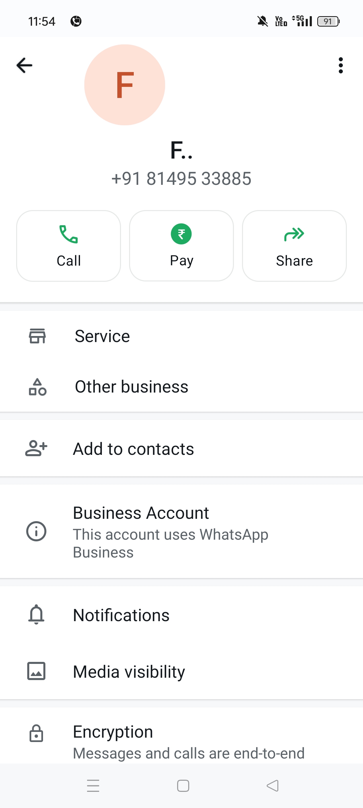Screen dimensions: 363x808
Task: Tap the Encryption lock icon
Action: pos(36,733)
